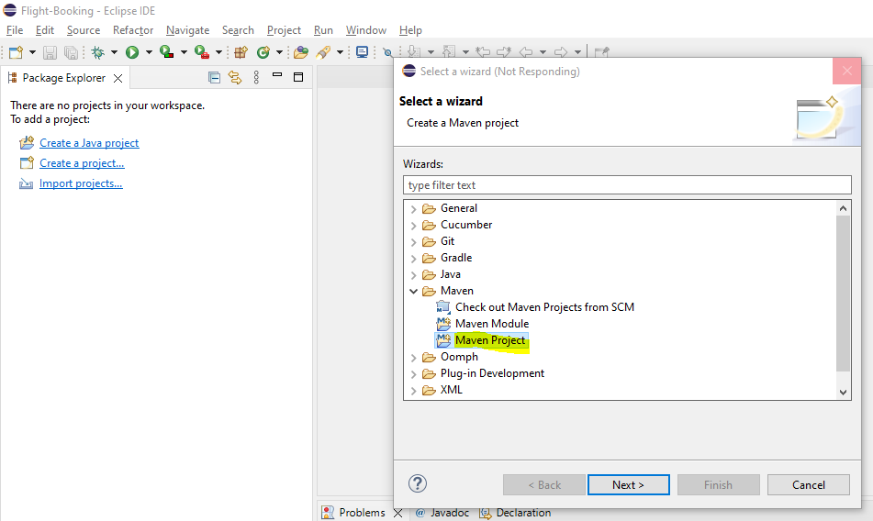Viewport: 873px width, 521px height.
Task: Expand the Git wizard folder
Action: (x=413, y=242)
